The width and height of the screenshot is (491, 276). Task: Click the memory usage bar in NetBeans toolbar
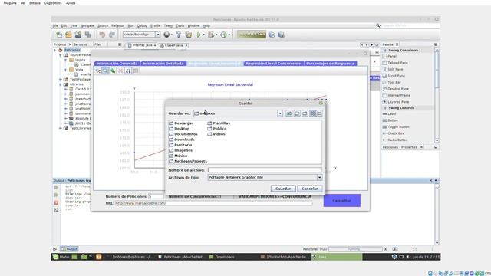coord(252,34)
